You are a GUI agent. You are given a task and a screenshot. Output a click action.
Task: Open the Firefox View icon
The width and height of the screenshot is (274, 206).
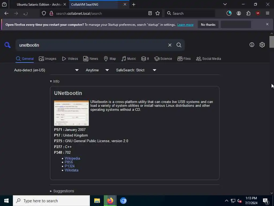(x=4, y=4)
